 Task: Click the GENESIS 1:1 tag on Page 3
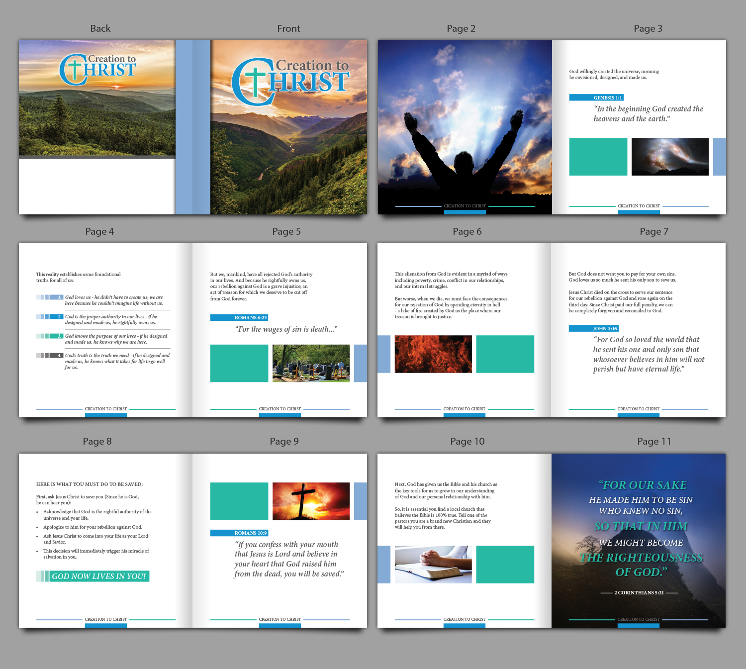pyautogui.click(x=596, y=97)
